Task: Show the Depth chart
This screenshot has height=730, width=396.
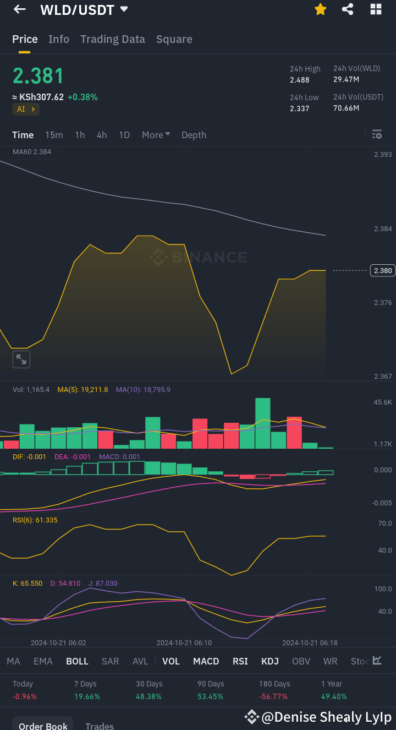Action: coord(194,135)
